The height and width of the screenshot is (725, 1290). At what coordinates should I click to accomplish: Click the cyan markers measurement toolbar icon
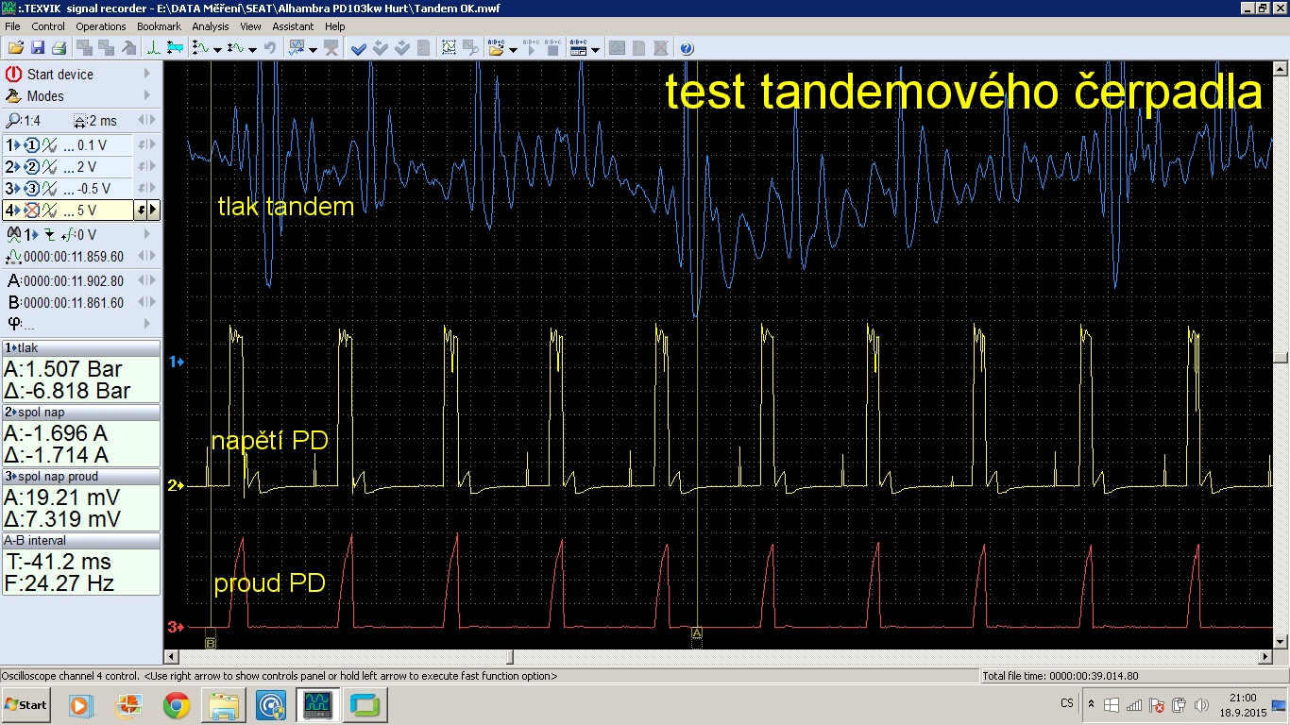[x=175, y=48]
